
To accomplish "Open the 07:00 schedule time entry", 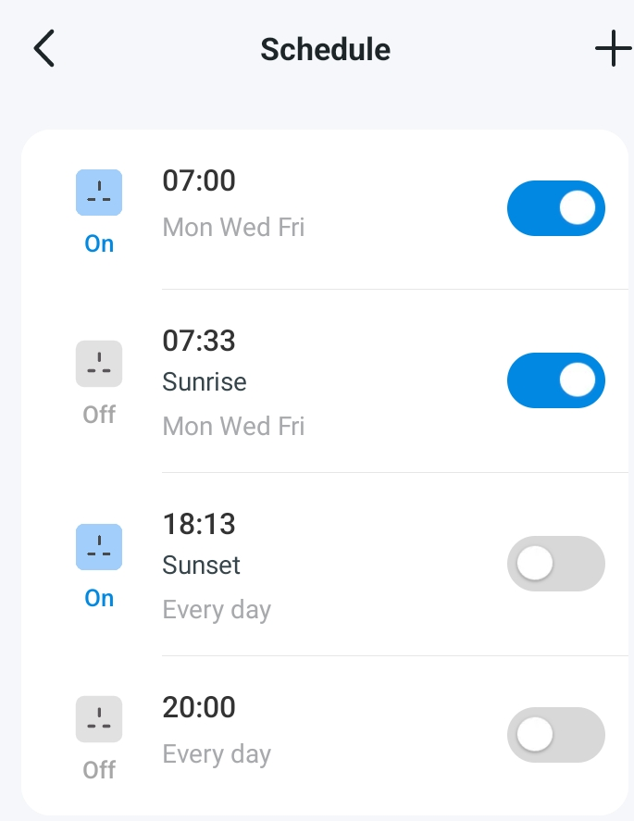I will (199, 180).
